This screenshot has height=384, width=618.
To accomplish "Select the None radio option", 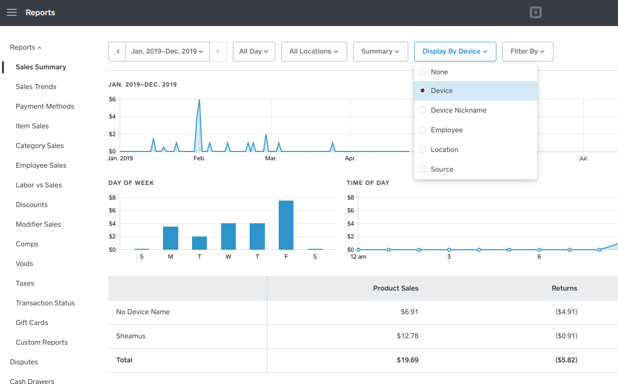I will pyautogui.click(x=423, y=72).
